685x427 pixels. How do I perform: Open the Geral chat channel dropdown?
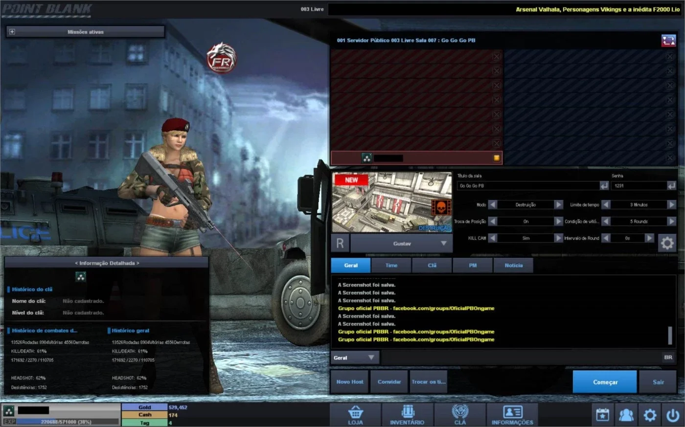(x=355, y=358)
